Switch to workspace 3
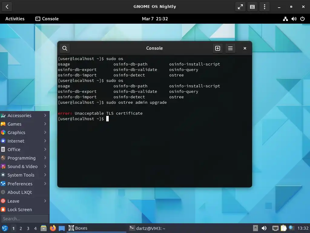Viewport: 310px width, 233px height. [28, 228]
